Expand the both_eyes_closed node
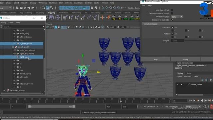The image size is (213, 120). [x=15, y=50]
